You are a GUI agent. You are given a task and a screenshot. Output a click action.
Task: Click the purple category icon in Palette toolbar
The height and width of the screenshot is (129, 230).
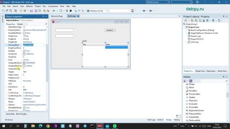pyautogui.click(x=191, y=81)
